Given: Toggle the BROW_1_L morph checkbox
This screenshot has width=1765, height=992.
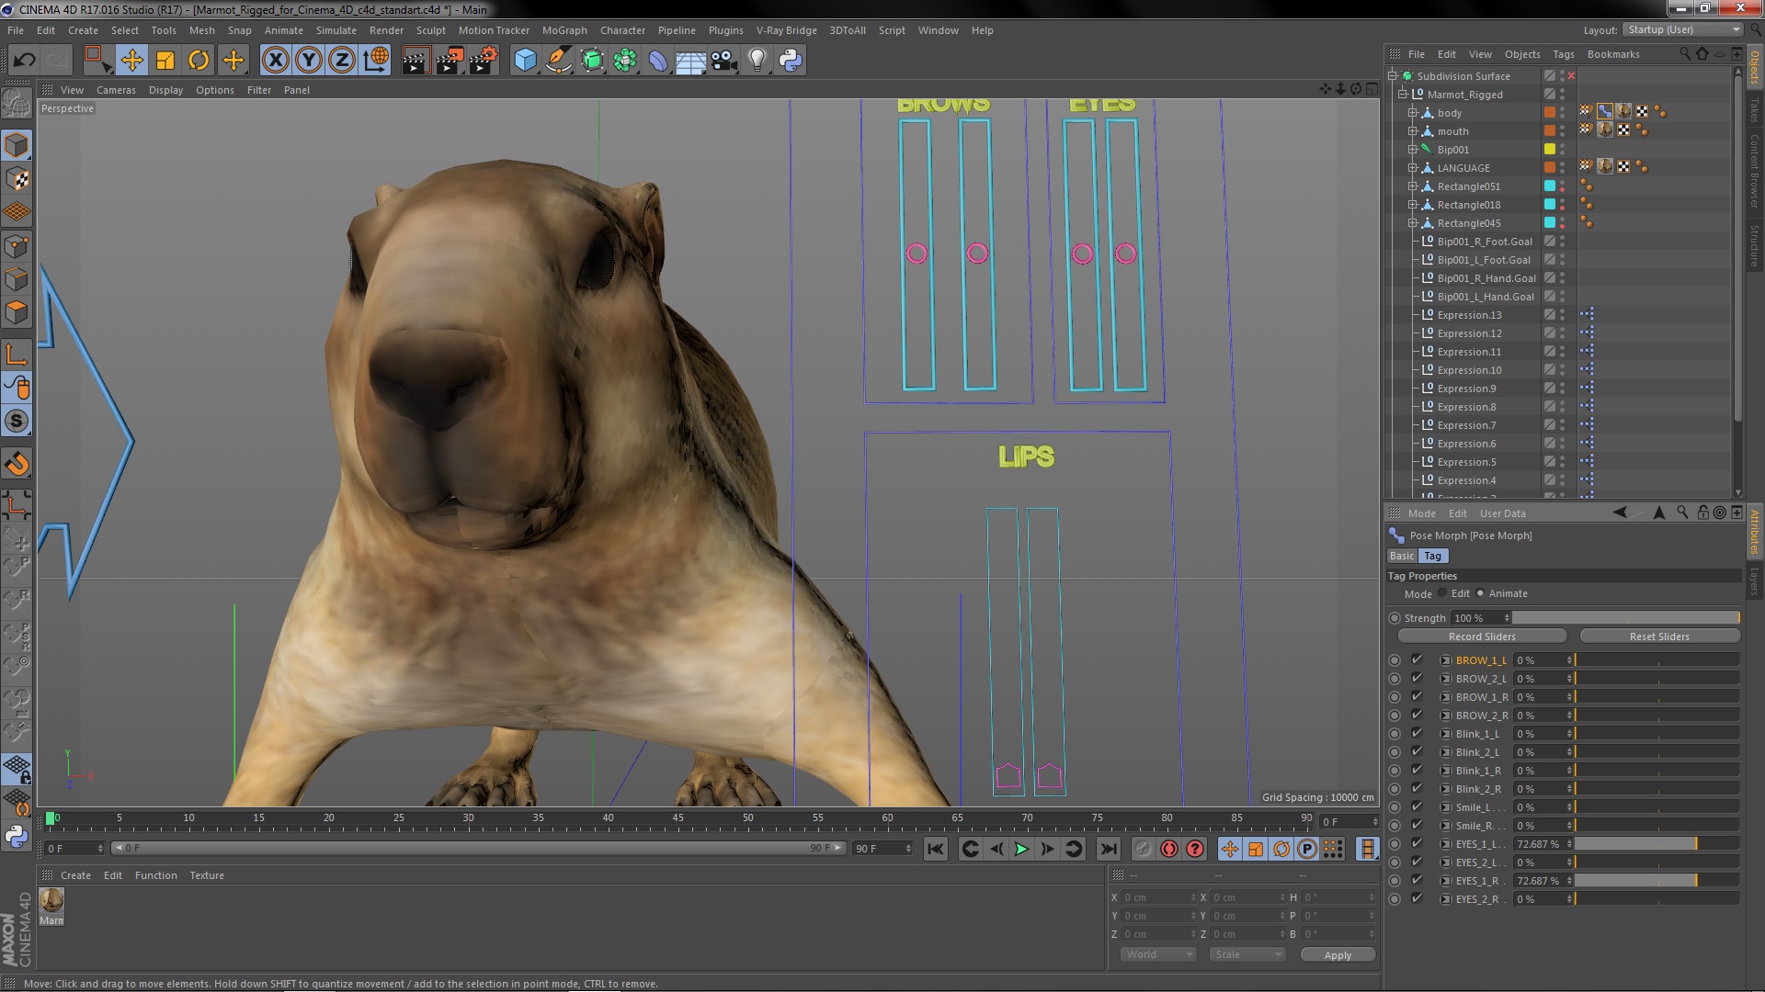Looking at the screenshot, I should (1417, 659).
